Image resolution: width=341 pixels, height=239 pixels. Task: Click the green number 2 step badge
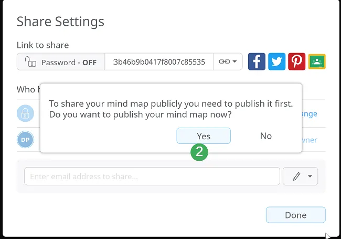(x=199, y=152)
